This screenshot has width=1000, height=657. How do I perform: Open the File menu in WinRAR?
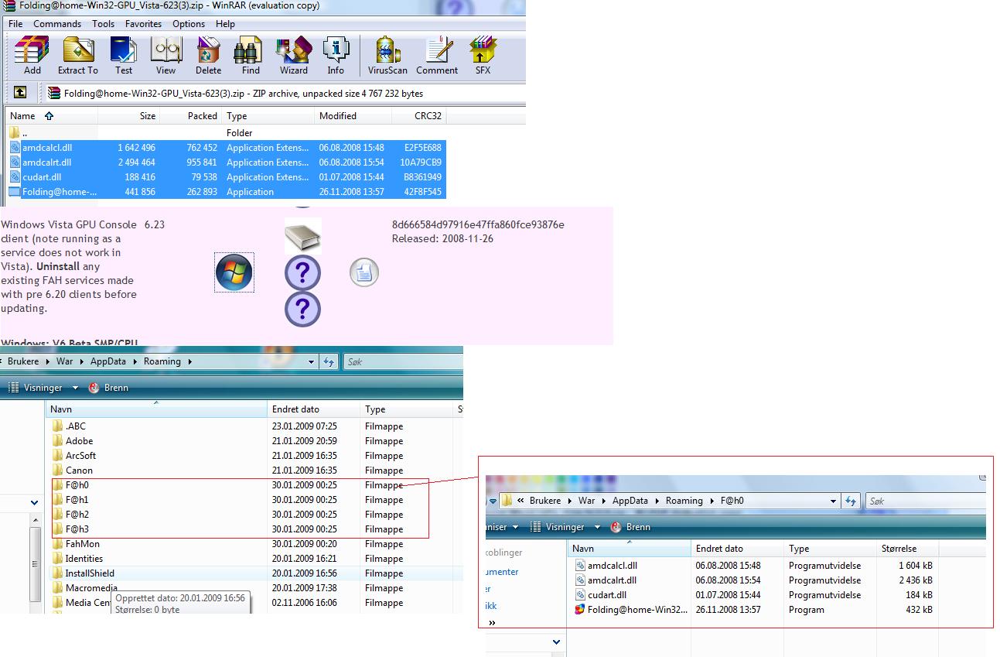15,24
